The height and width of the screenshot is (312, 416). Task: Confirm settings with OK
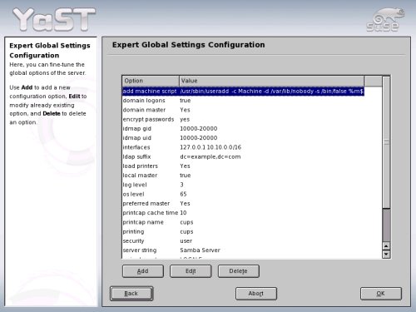coord(381,294)
